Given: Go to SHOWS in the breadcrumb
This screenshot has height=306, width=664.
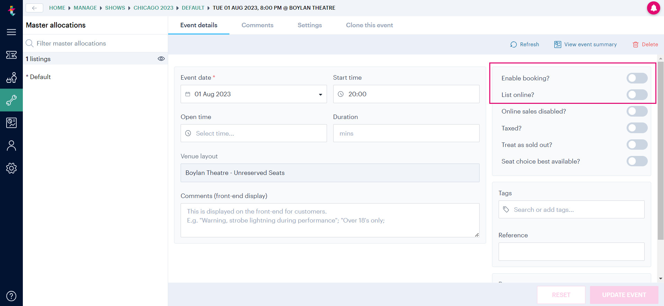Looking at the screenshot, I should pyautogui.click(x=115, y=8).
